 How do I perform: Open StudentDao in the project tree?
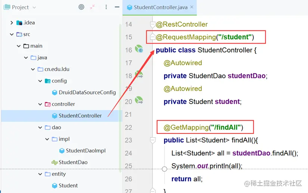click(73, 162)
